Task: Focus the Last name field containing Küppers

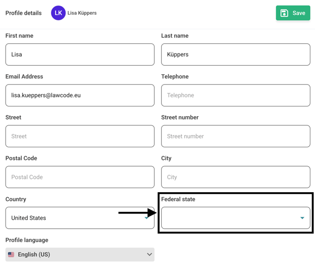Action: click(x=235, y=55)
